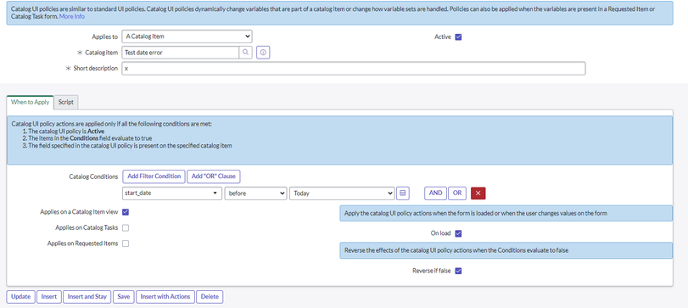Click Add "OR" Clause button

click(214, 176)
